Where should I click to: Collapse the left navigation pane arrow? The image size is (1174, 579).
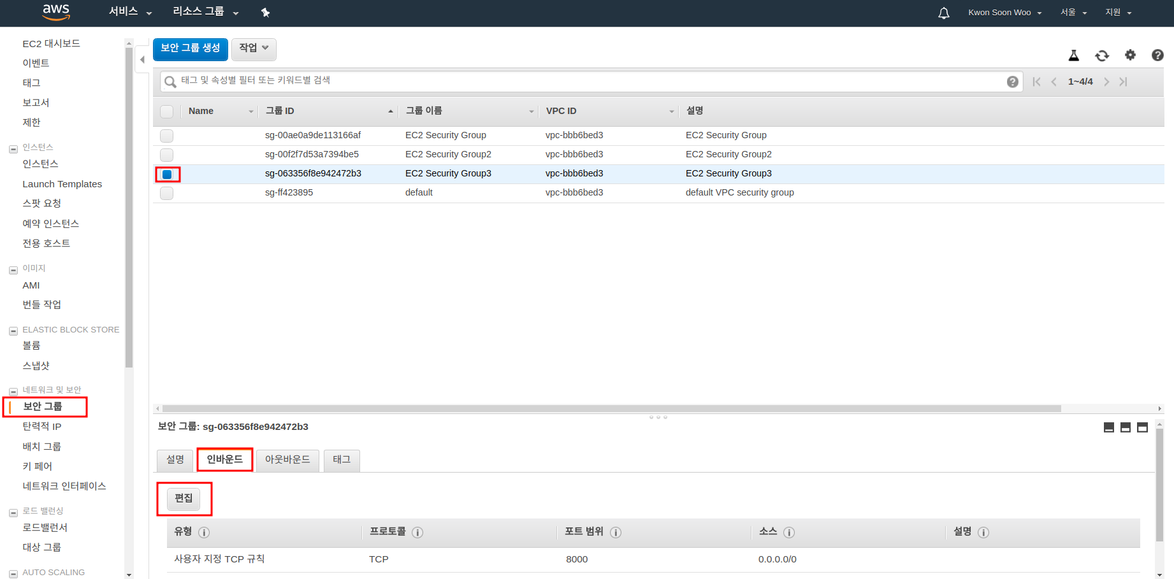[x=143, y=59]
